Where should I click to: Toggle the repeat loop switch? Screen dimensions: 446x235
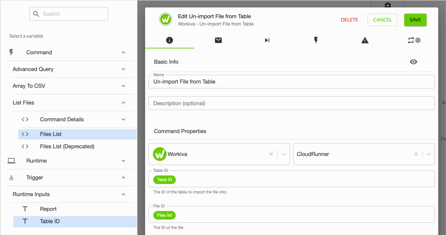(x=414, y=40)
